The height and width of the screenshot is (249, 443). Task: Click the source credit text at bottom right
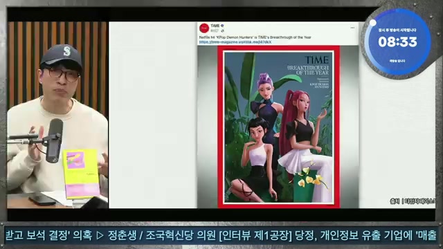click(413, 201)
